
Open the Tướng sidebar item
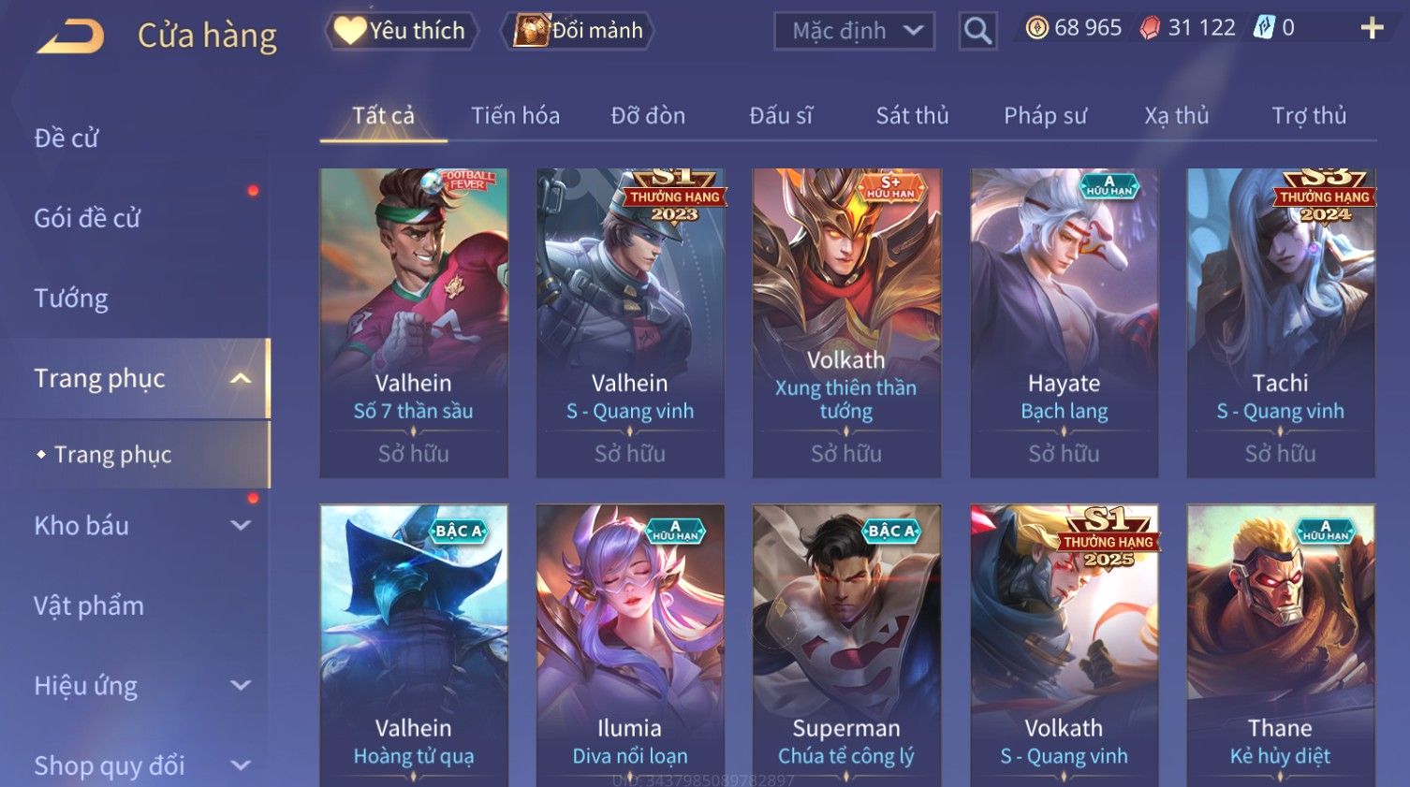pos(71,299)
